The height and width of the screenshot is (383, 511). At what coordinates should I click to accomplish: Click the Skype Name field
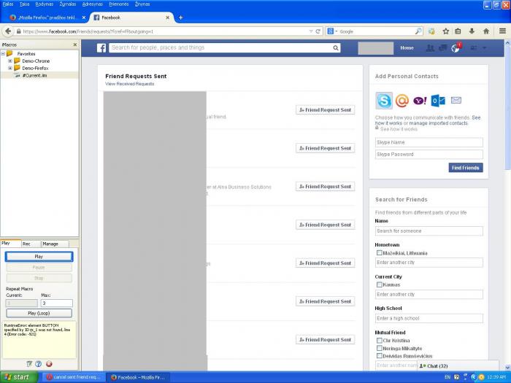point(429,142)
